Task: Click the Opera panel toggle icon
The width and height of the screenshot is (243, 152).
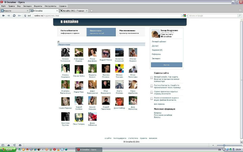Action: click(3, 145)
